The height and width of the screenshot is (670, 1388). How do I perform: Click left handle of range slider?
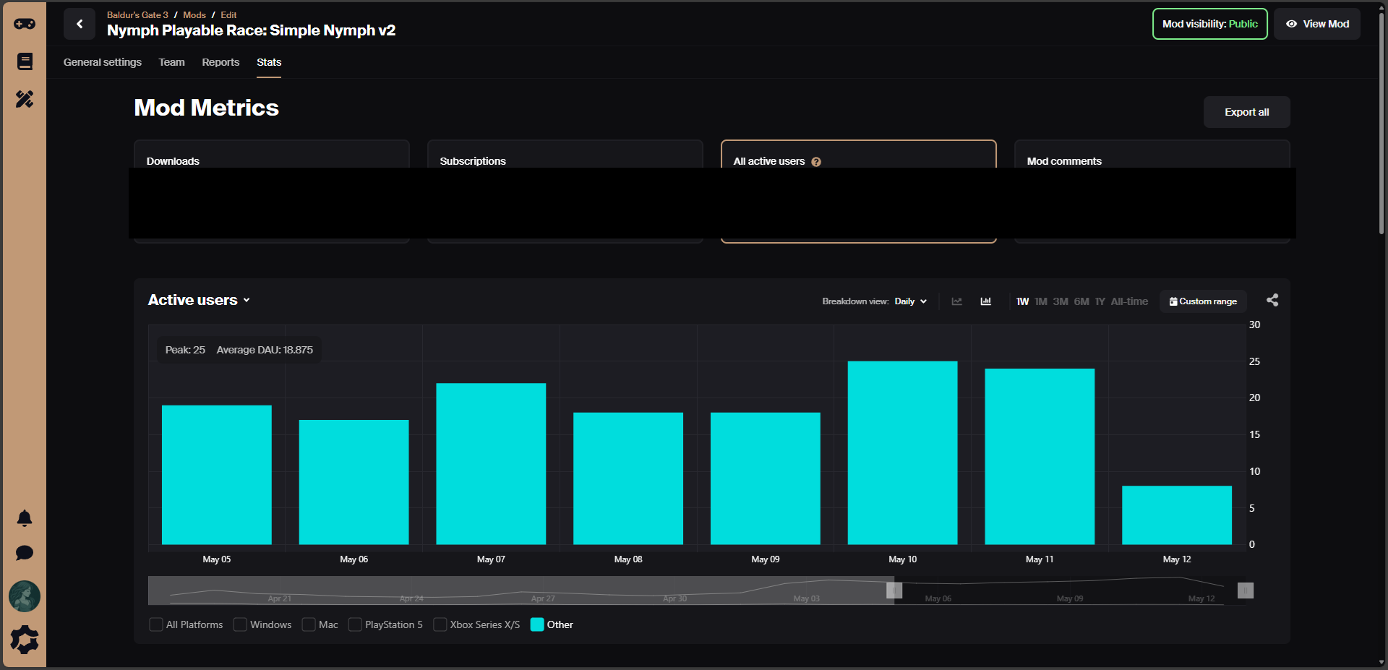click(x=894, y=590)
